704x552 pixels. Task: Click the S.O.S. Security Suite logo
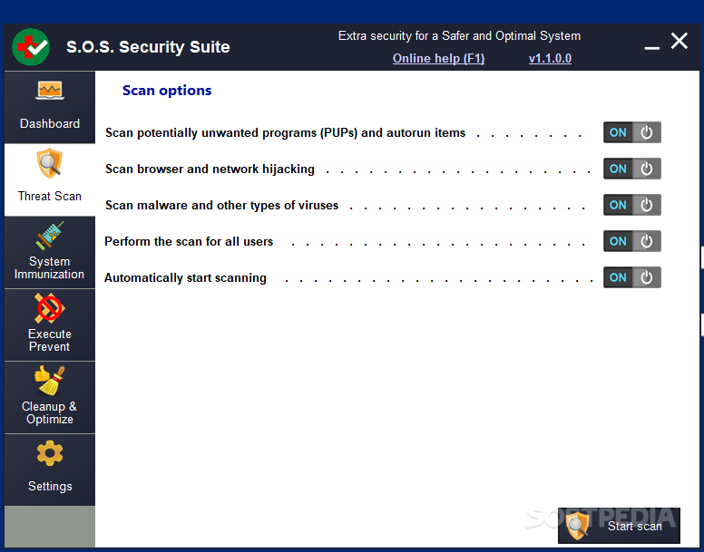click(31, 47)
